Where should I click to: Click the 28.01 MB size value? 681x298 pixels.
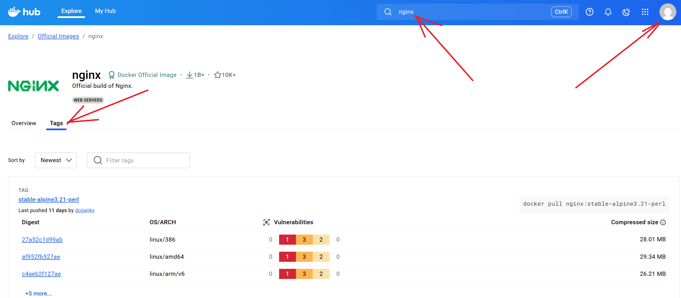click(x=653, y=239)
